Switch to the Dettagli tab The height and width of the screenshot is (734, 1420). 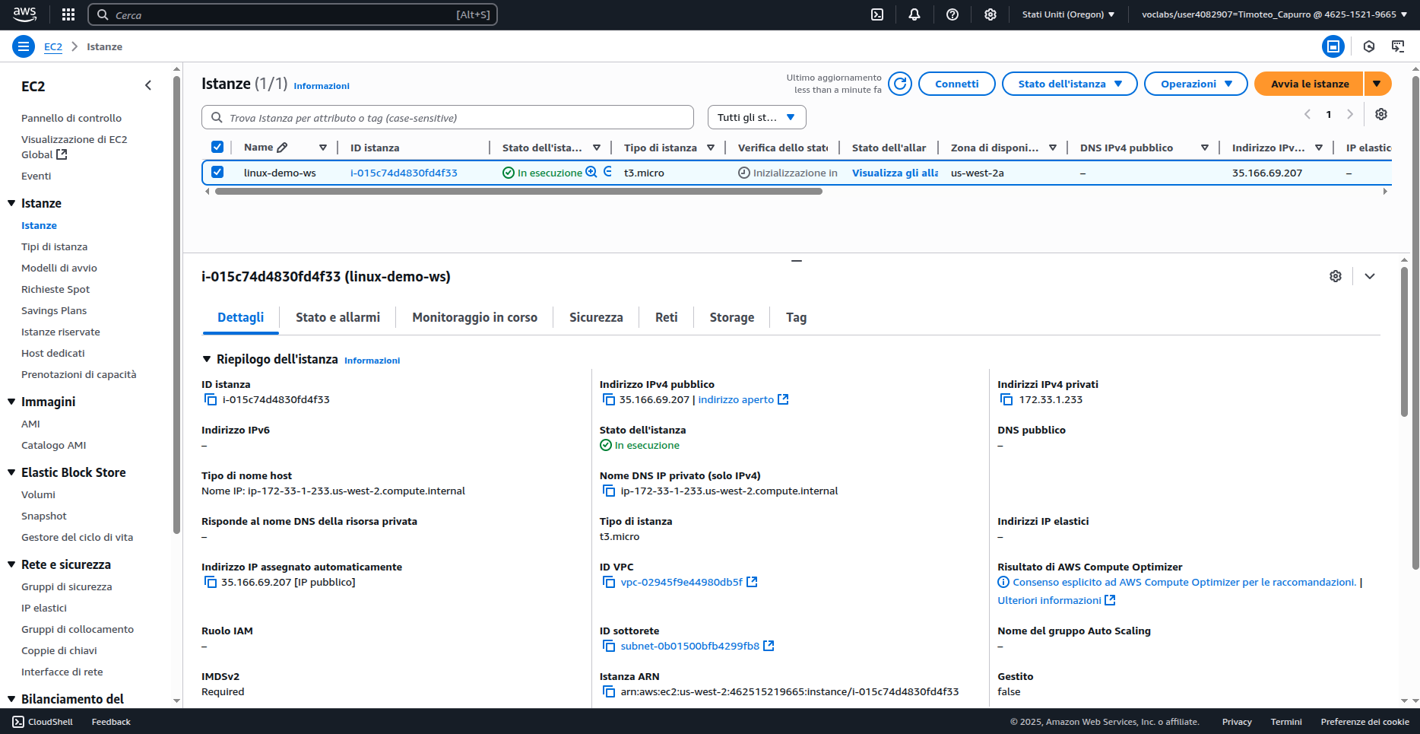coord(241,317)
